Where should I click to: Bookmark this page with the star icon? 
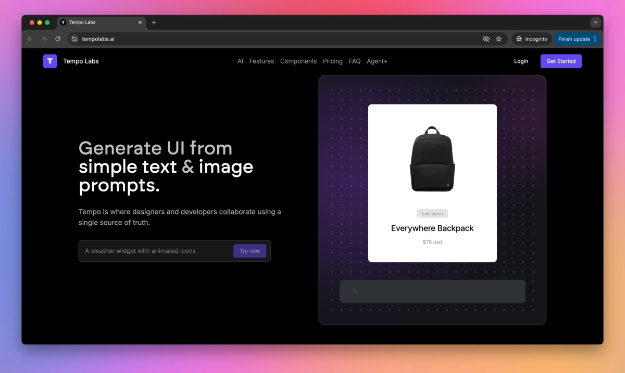[x=499, y=39]
